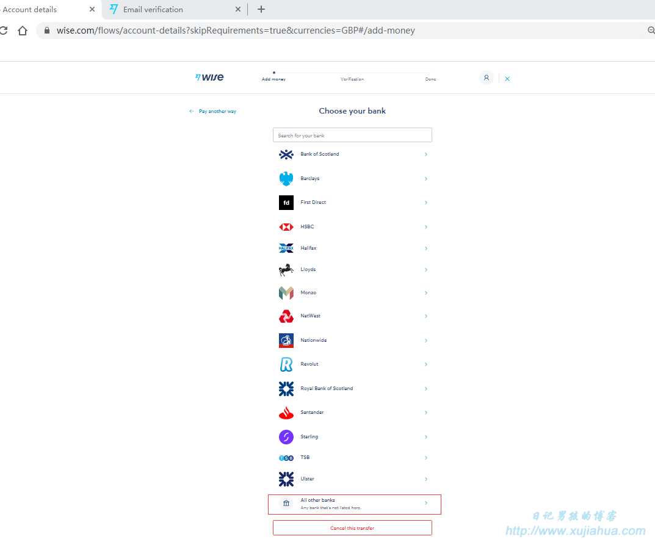Click the Royal Bank of Scotland logo
The height and width of the screenshot is (539, 655).
[x=286, y=389]
